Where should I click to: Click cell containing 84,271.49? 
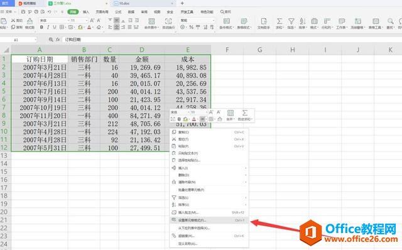142,116
